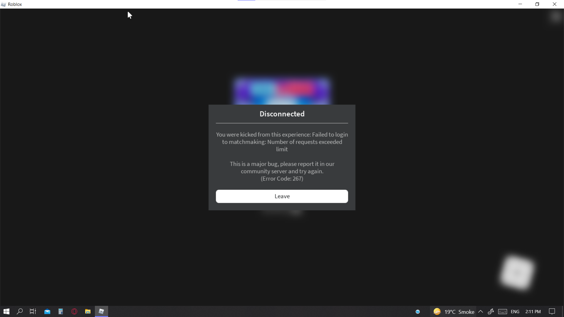Click the File Explorer taskbar icon
This screenshot has height=317, width=564.
[88, 312]
